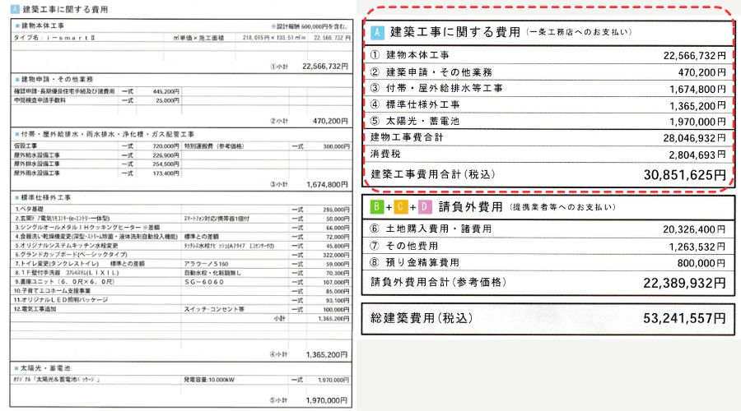This screenshot has height=411, width=741.
Task: Click the 22,389,932円 total
Action: tap(685, 283)
